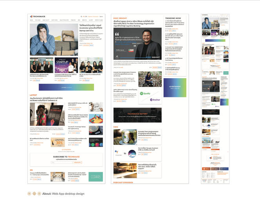
Task: Click the orange PR section heading
Action: click(31, 170)
